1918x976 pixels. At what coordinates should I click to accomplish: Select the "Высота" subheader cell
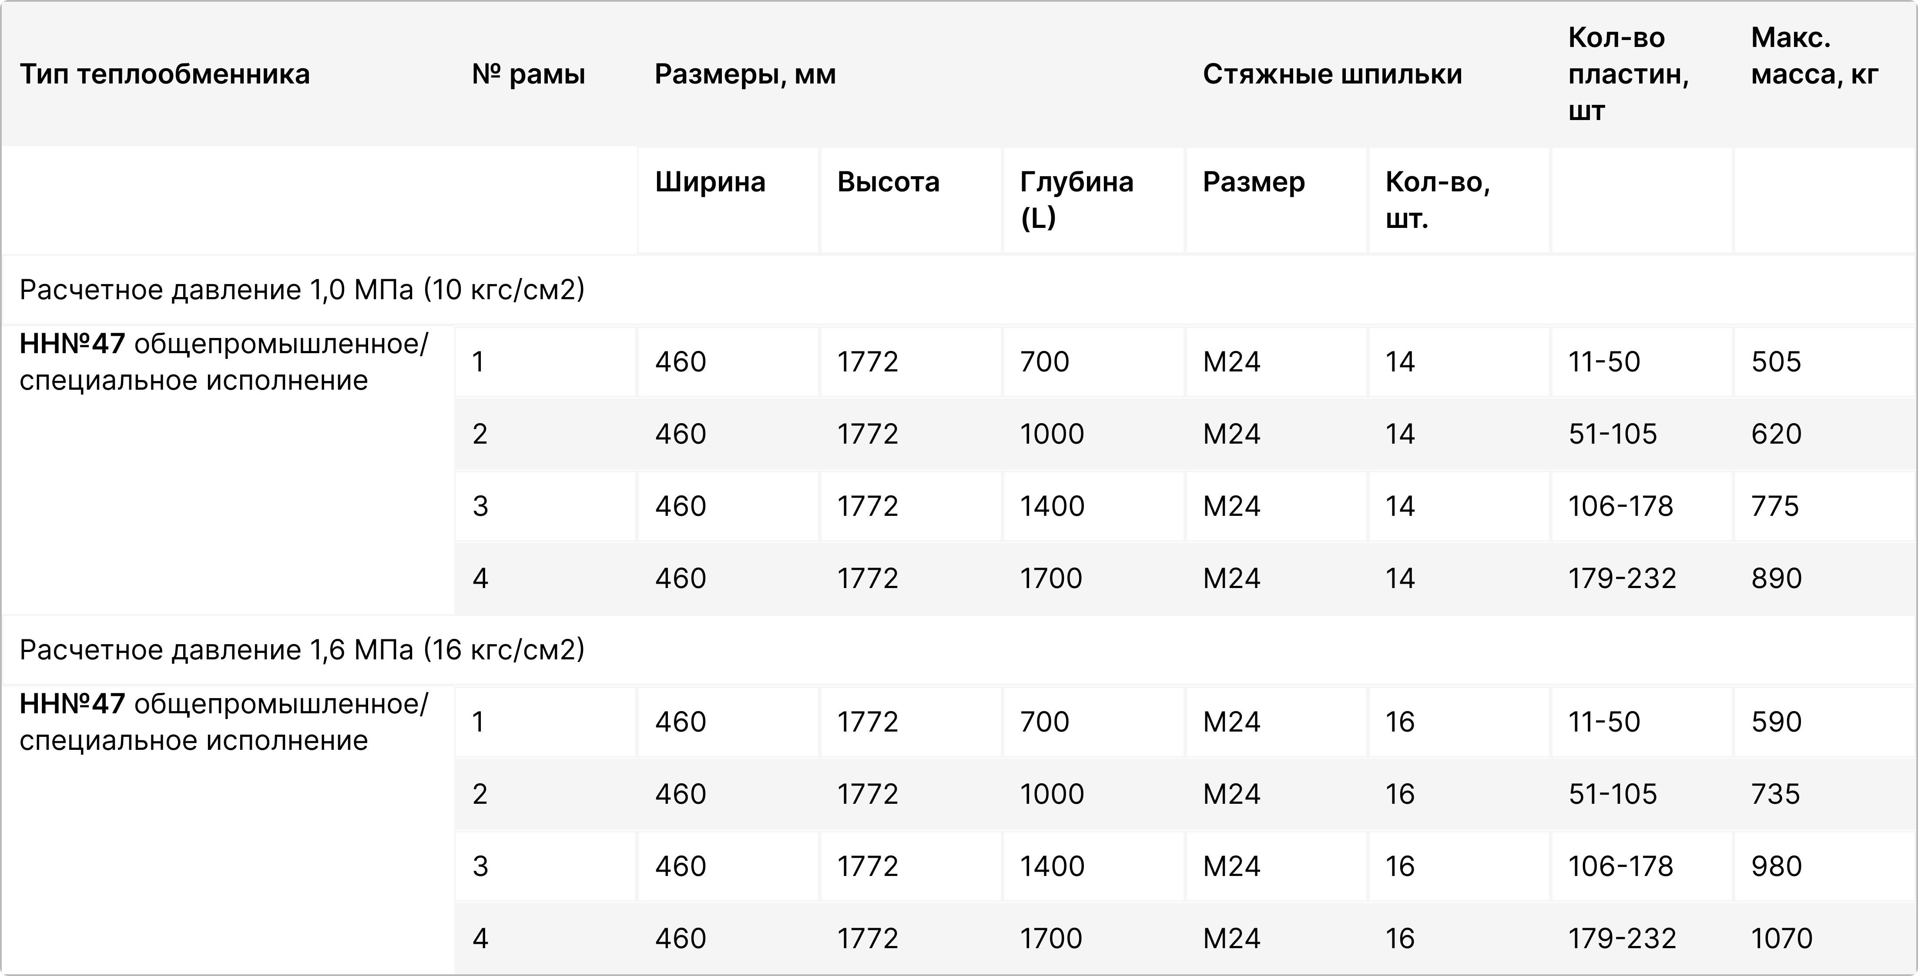pos(888,182)
